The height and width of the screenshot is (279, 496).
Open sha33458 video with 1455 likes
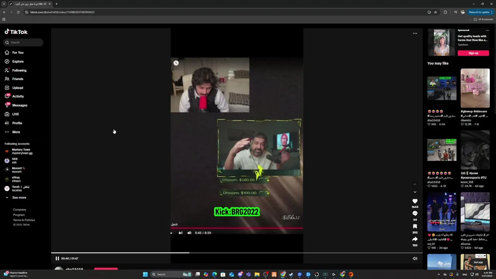[x=442, y=150]
